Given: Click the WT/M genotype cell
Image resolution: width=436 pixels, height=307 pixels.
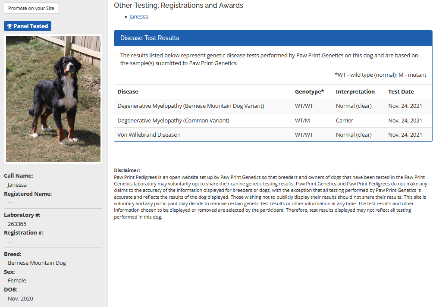Looking at the screenshot, I should click(x=302, y=121).
